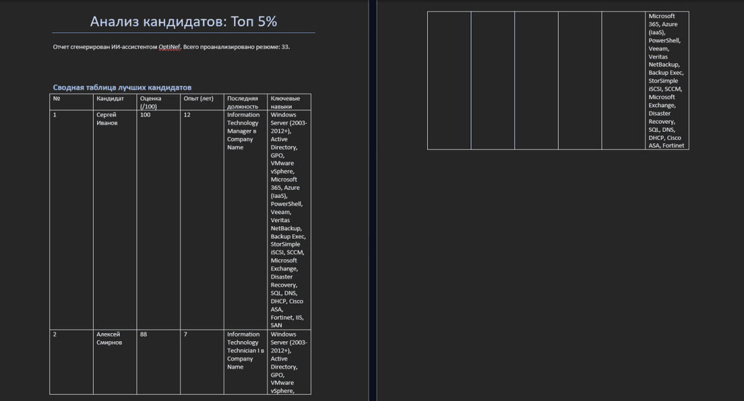The height and width of the screenshot is (401, 744).
Task: Click the candidate name Алексей Смирнов
Action: tap(110, 338)
